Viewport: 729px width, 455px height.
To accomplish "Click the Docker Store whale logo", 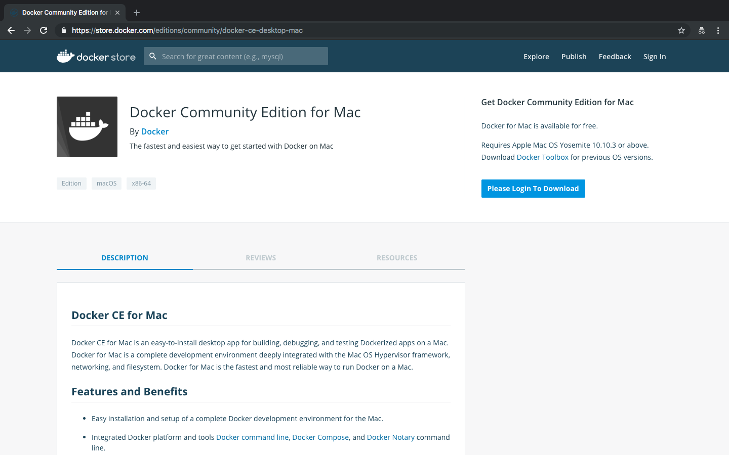I will [96, 56].
